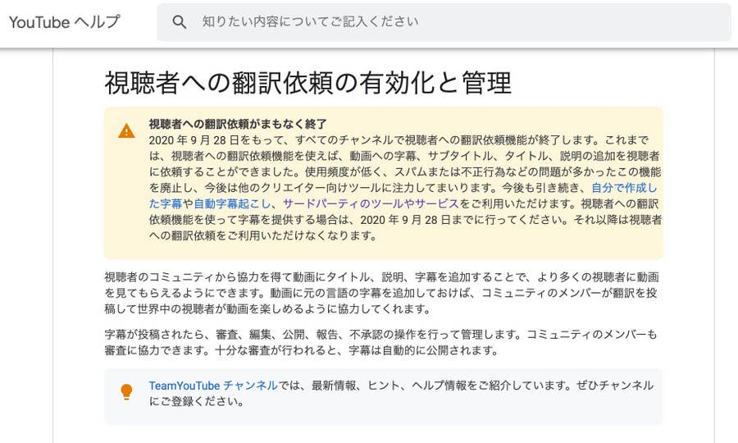Open the TeamYouTube チャンネル link
Image resolution: width=738 pixels, height=443 pixels.
[213, 386]
